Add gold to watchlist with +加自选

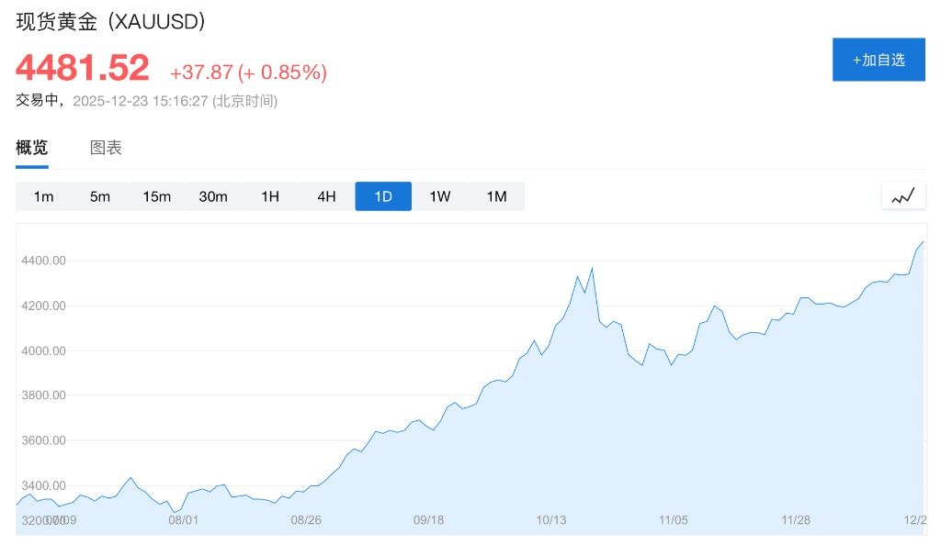tap(879, 61)
